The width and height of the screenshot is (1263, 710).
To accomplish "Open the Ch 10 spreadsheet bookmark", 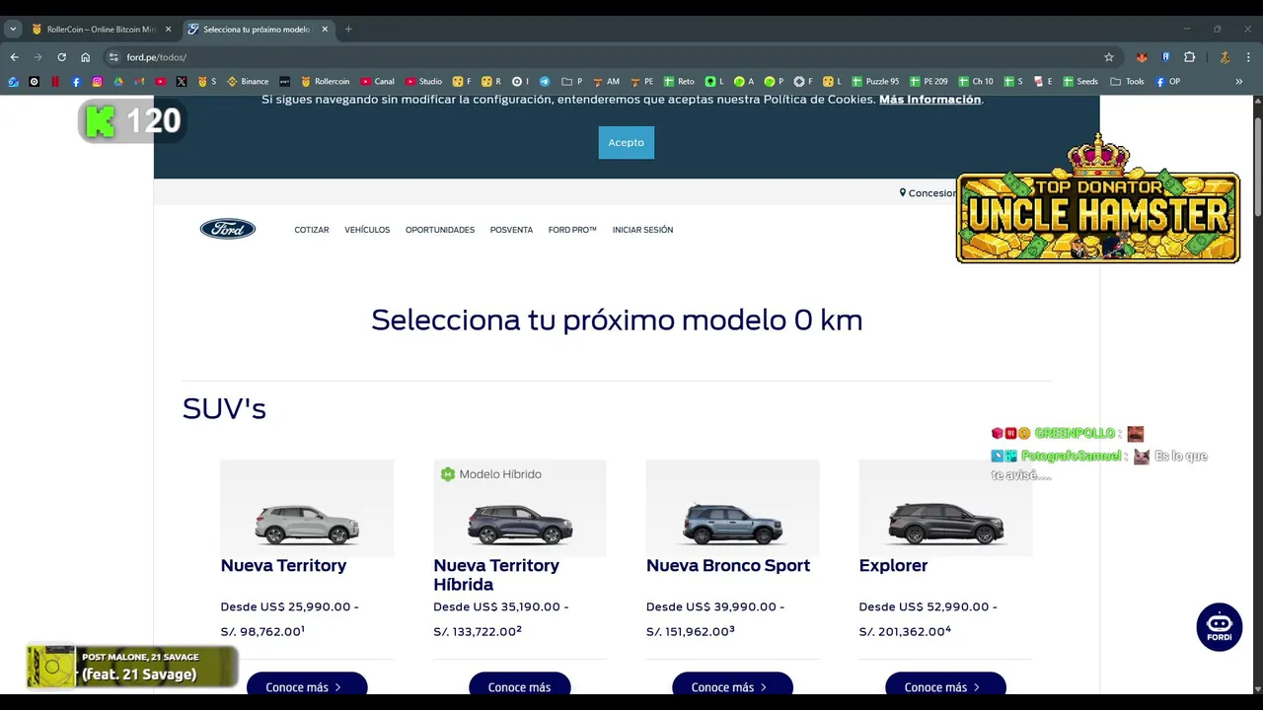I will 976,82.
